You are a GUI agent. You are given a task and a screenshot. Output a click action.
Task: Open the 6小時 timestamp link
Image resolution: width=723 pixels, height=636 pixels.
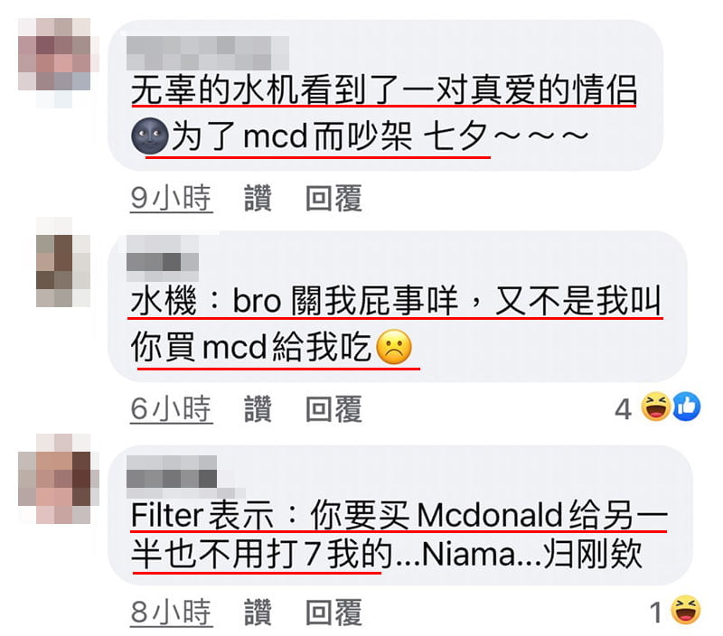[171, 408]
